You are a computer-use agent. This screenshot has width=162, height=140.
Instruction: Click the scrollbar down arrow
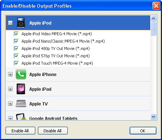pos(154,116)
